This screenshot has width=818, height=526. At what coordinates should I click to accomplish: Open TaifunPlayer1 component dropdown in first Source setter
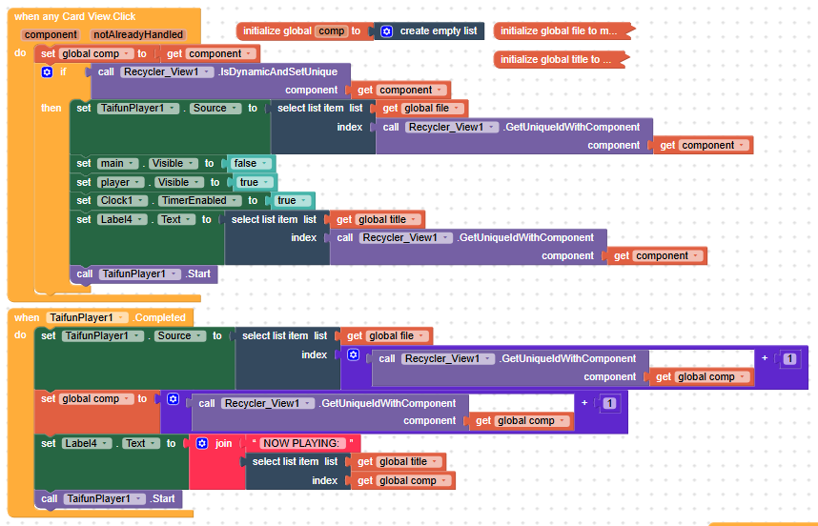coord(137,109)
